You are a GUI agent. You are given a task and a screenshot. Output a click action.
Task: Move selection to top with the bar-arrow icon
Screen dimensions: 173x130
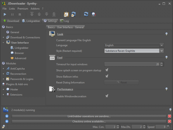coord(32,14)
